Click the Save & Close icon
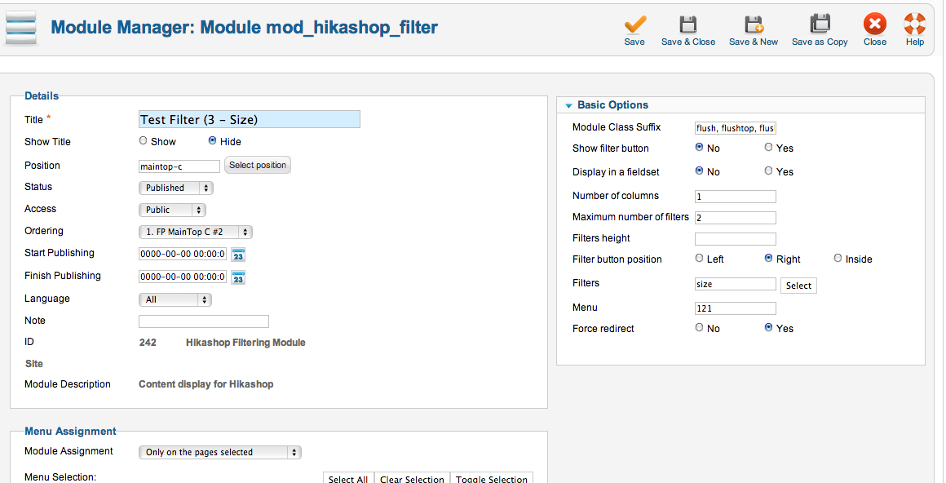This screenshot has width=946, height=483. (x=688, y=24)
